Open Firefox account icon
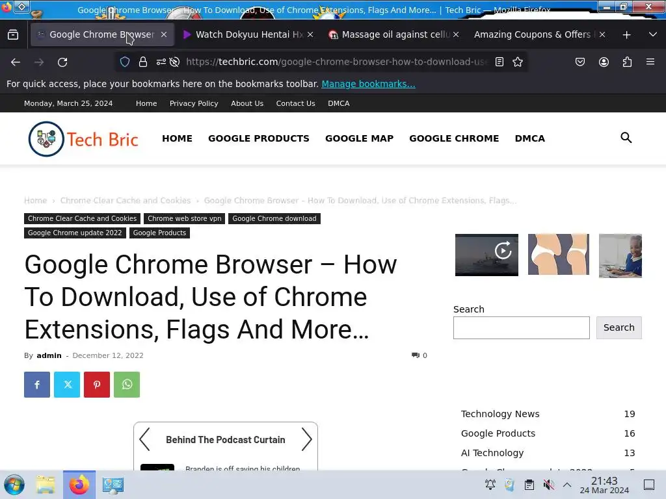This screenshot has height=499, width=666. pyautogui.click(x=604, y=62)
